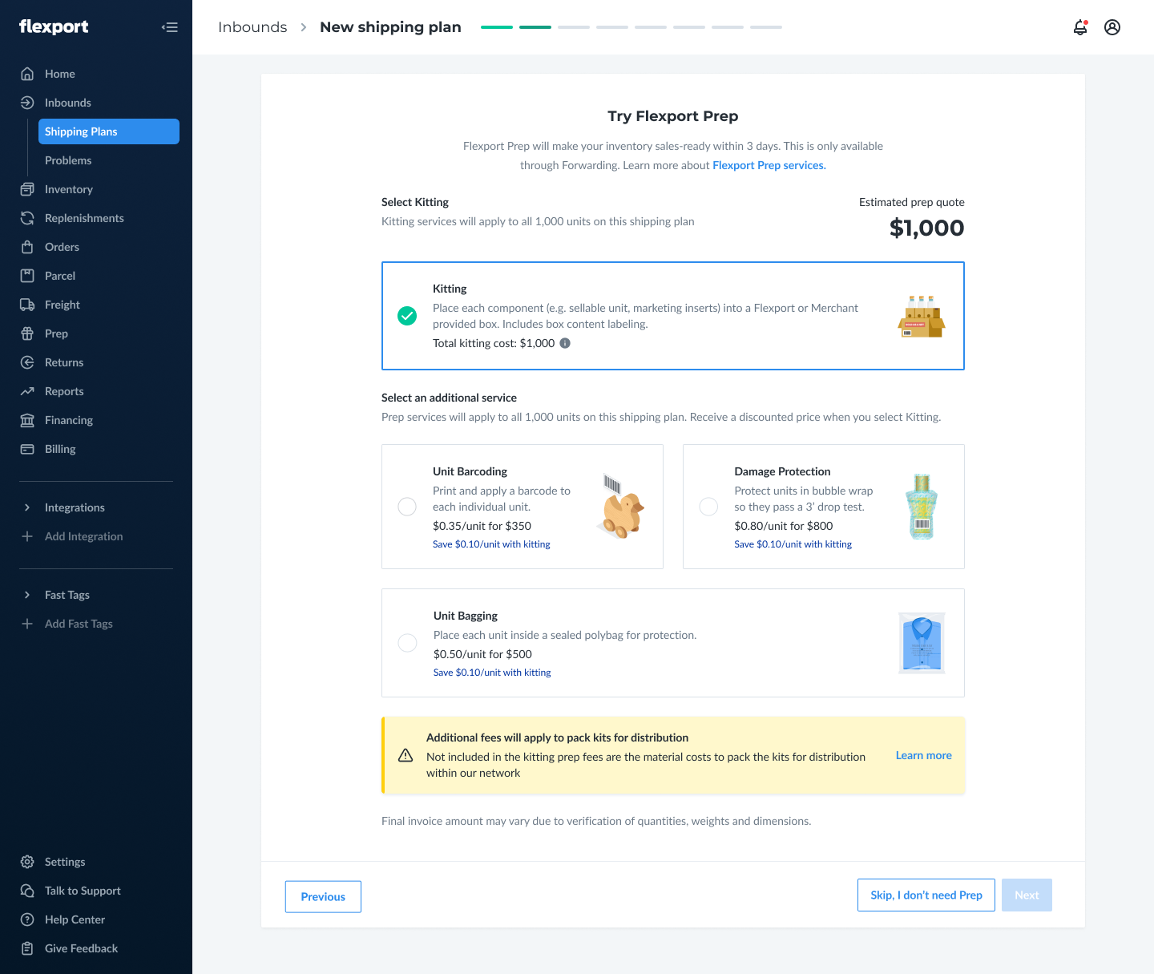Click the plus icon for Add Integration

pyautogui.click(x=27, y=536)
